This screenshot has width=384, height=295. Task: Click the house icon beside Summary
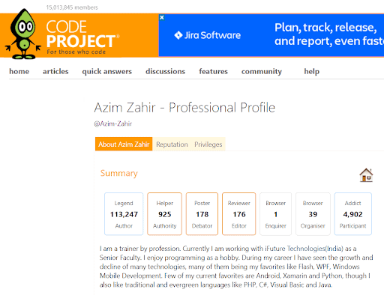(366, 175)
